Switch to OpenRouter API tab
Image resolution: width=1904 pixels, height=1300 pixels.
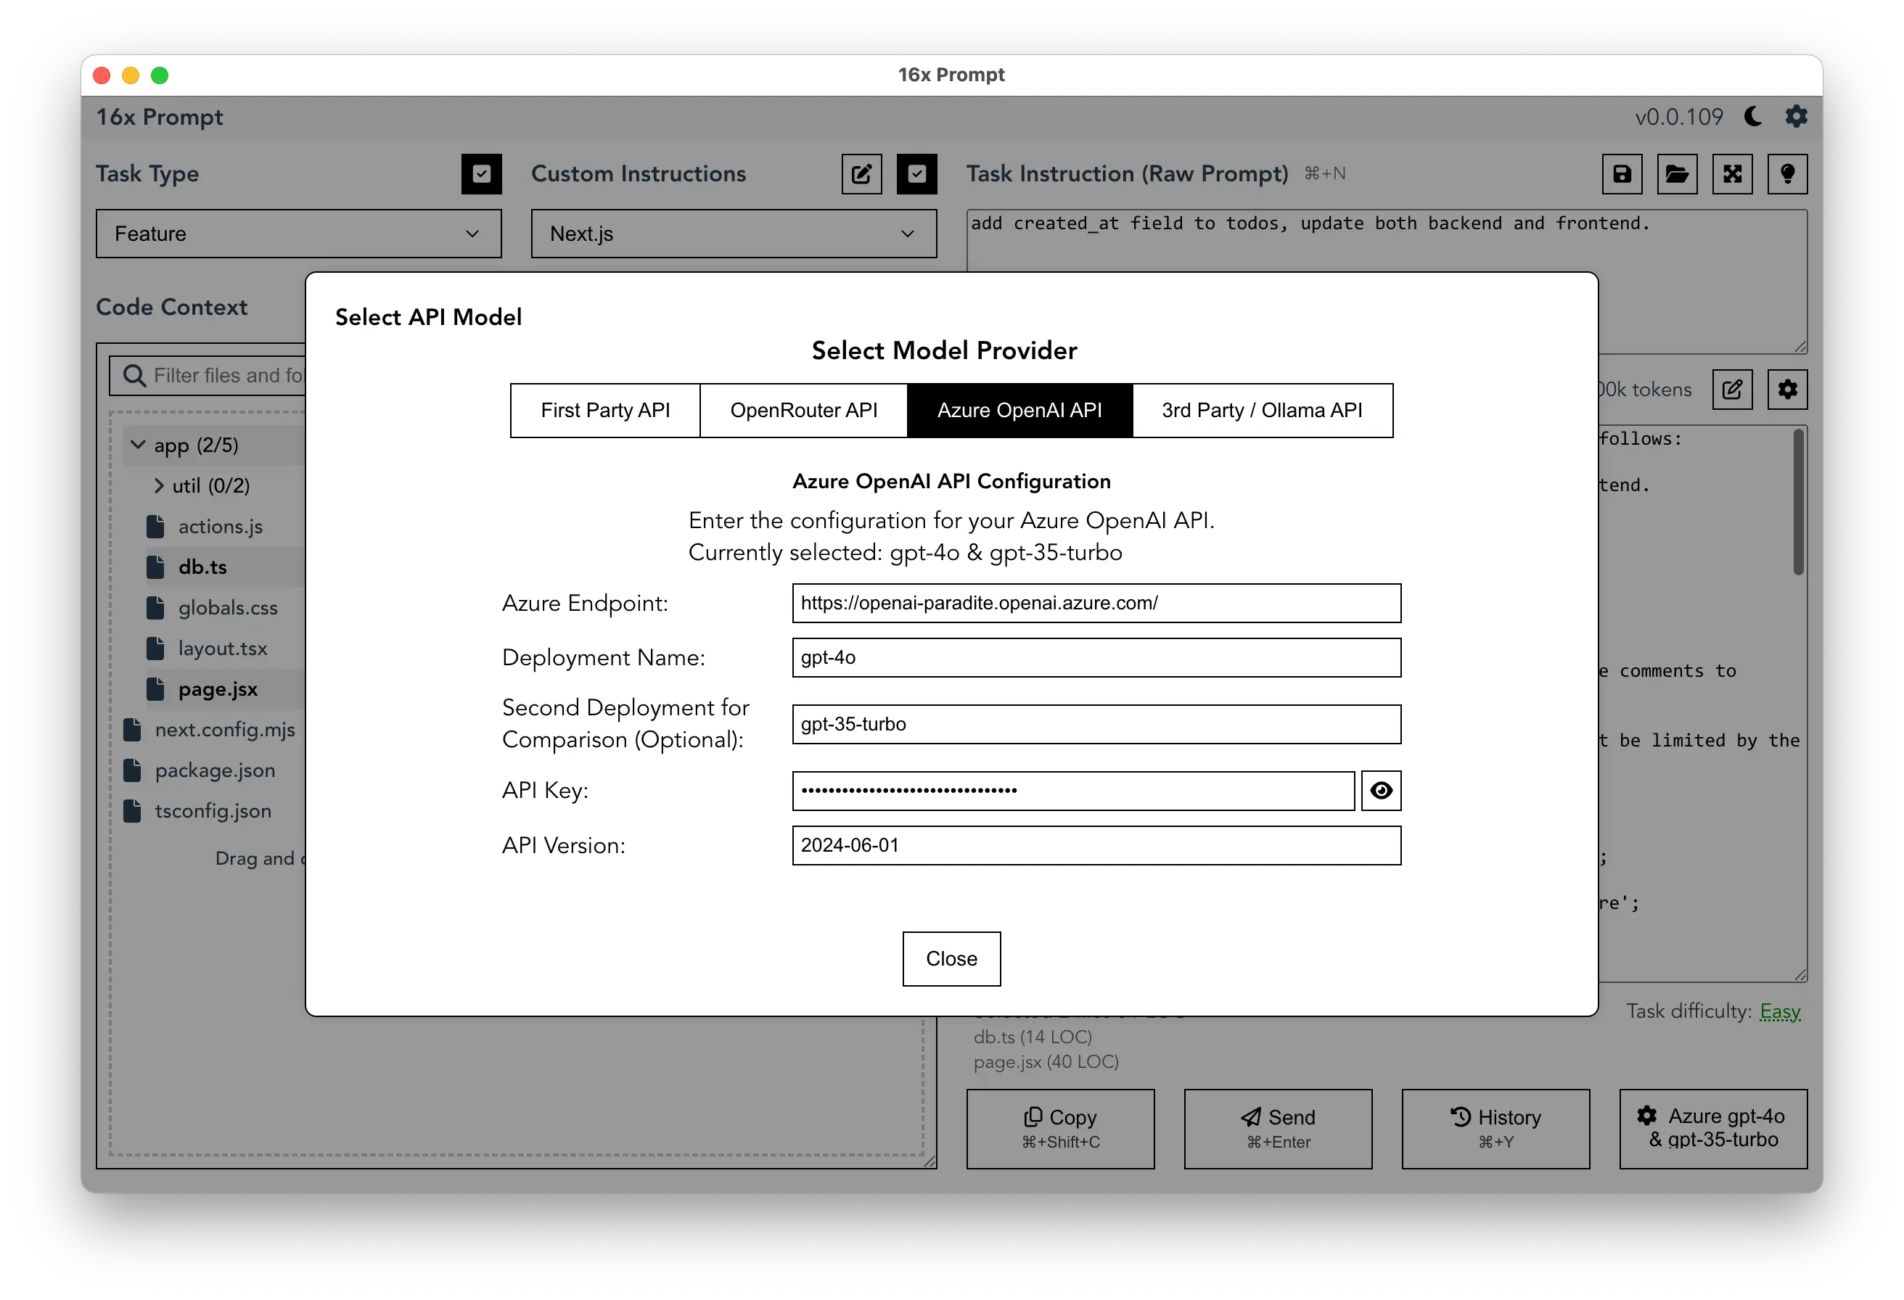point(803,410)
